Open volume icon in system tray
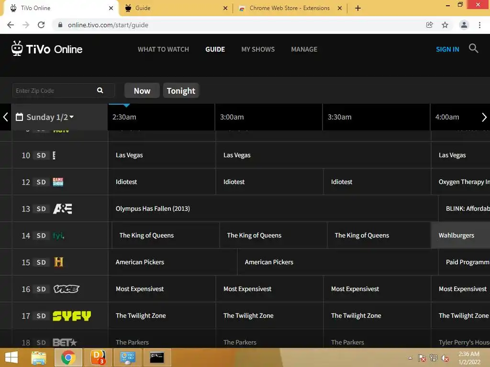490x367 pixels. (445, 358)
